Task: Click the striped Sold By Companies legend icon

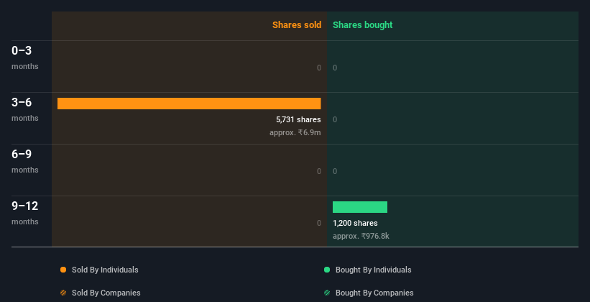Action: 63,293
